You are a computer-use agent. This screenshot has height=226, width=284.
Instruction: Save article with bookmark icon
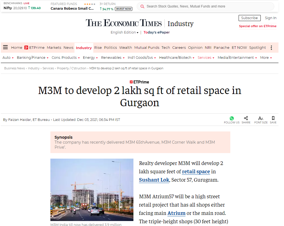click(x=273, y=118)
